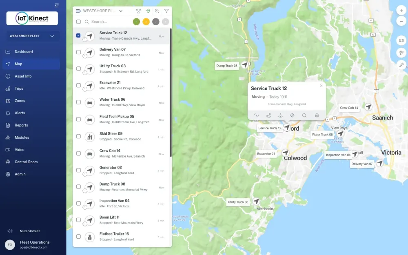Click magnifier icon in Service Truck 12 popup
The height and width of the screenshot is (255, 408).
click(x=304, y=115)
